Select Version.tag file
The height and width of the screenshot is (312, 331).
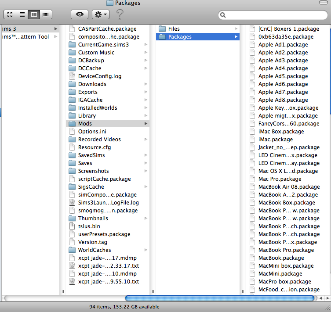(92, 242)
